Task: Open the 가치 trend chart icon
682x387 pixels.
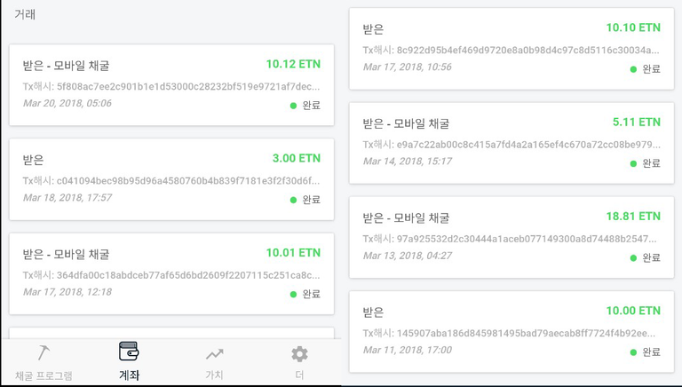Action: coord(214,354)
